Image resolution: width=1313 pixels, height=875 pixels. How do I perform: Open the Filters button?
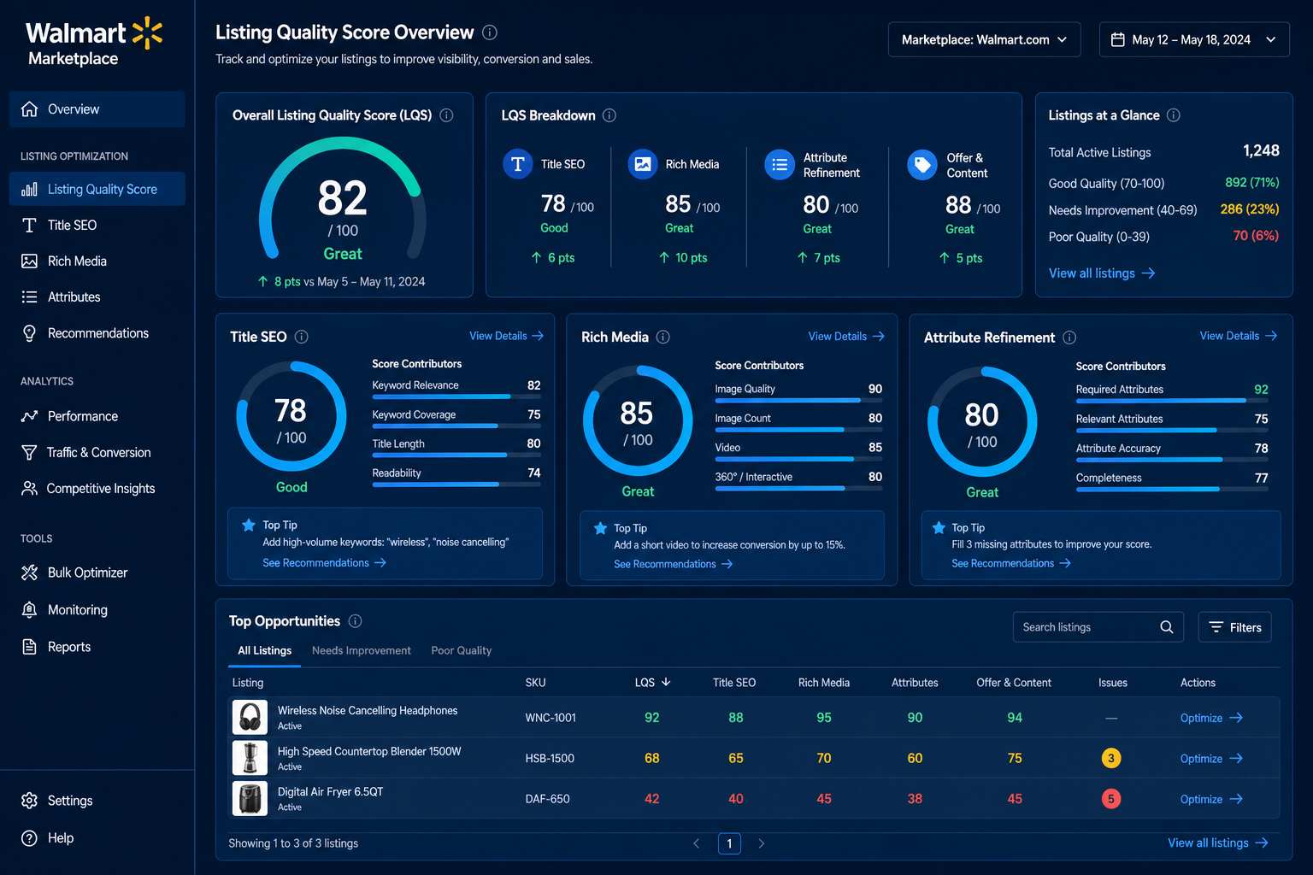(x=1235, y=627)
